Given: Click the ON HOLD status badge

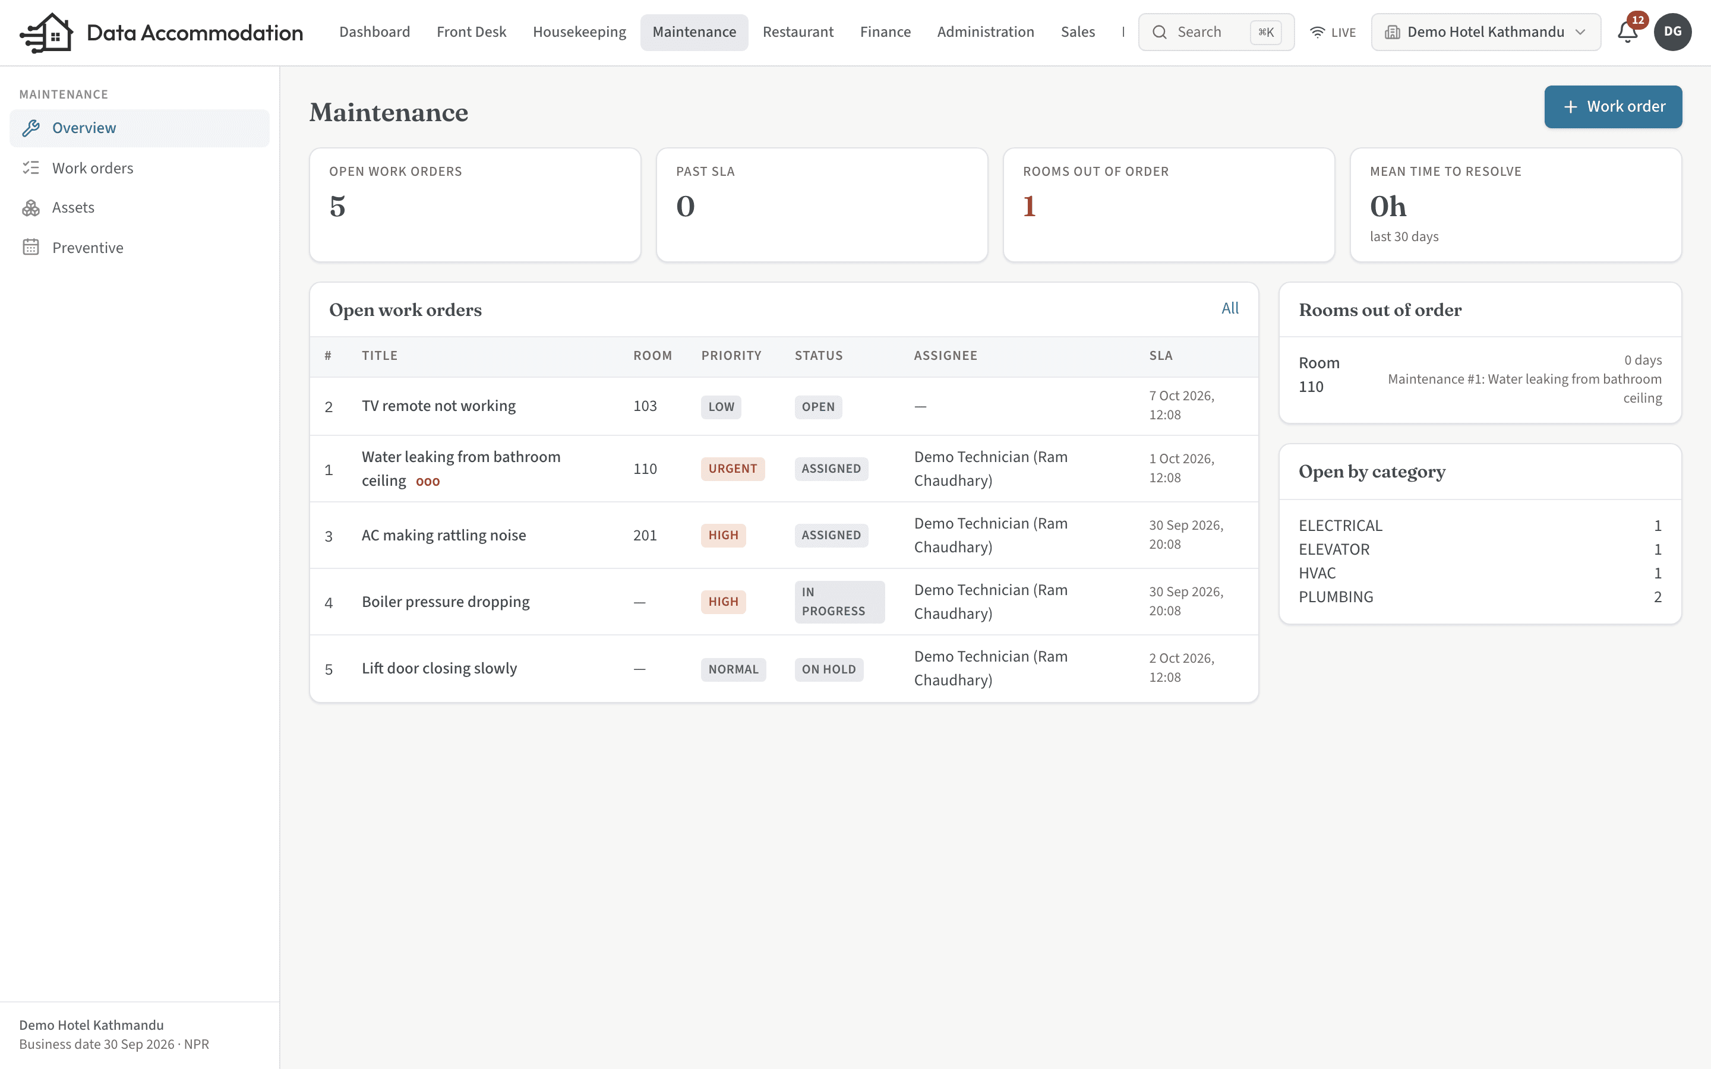Looking at the screenshot, I should 829,669.
